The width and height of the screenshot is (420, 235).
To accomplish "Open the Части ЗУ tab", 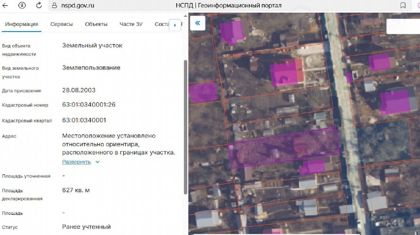I will [x=131, y=24].
